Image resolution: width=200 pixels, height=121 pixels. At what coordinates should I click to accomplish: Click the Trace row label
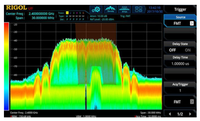pos(61,13)
